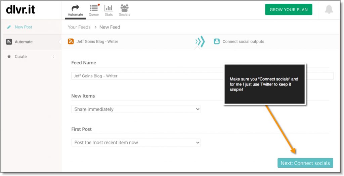Click the Connect social outputs person icon
The height and width of the screenshot is (176, 344).
pos(217,42)
